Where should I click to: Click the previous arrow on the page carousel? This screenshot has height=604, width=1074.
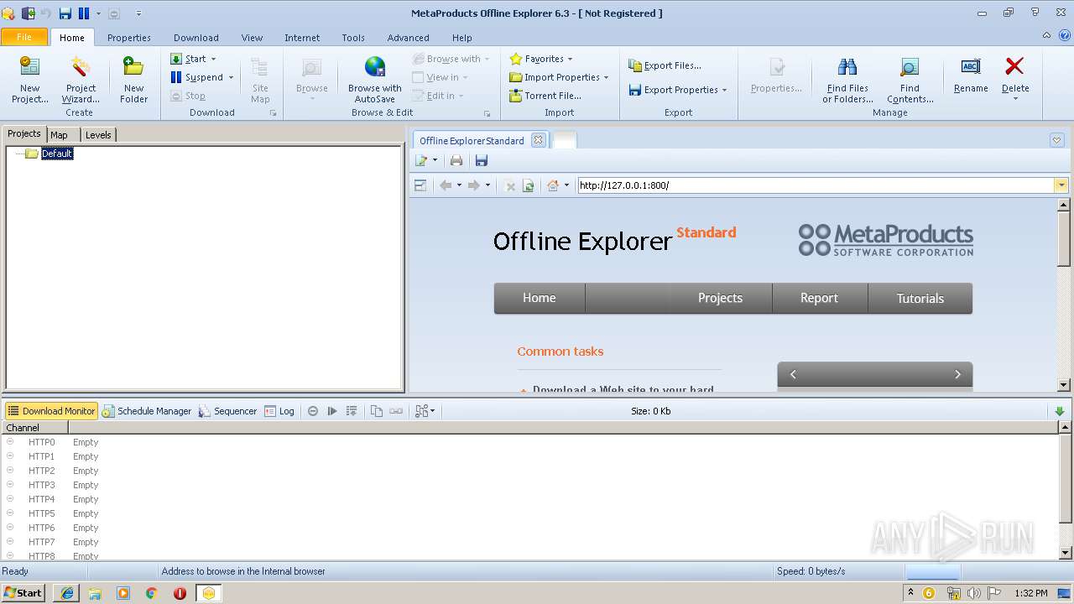[x=793, y=374]
